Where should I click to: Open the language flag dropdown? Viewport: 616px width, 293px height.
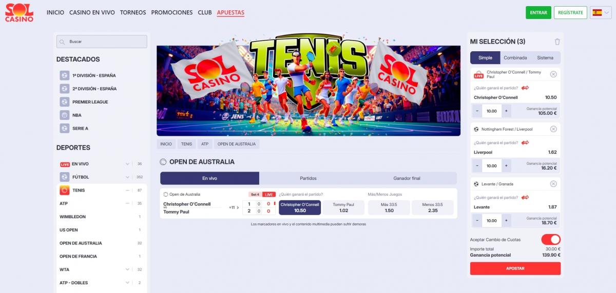coord(601,12)
